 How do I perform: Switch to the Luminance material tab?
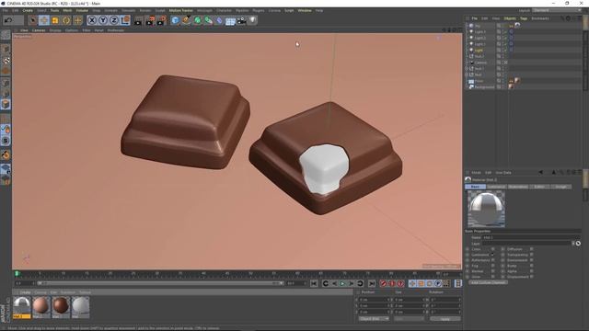click(497, 187)
